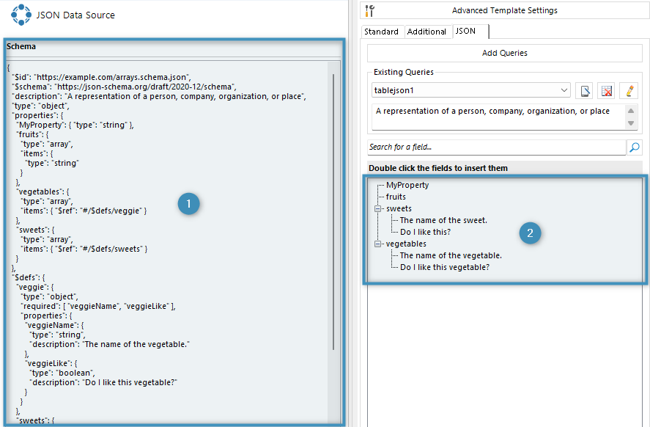This screenshot has height=427, width=650.
Task: Select 'The name of the sweet.' field
Action: pyautogui.click(x=443, y=220)
